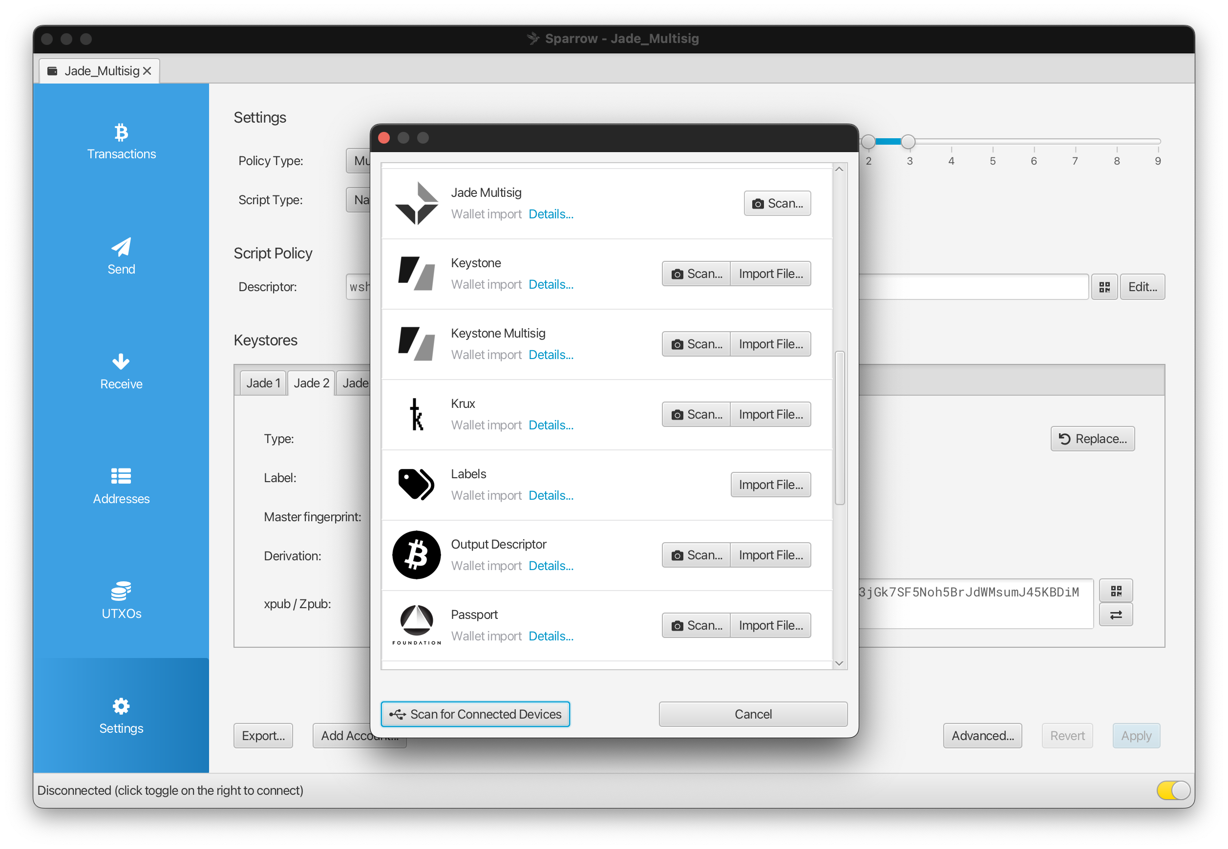Click the Keystone Multisig logo icon

(x=417, y=343)
